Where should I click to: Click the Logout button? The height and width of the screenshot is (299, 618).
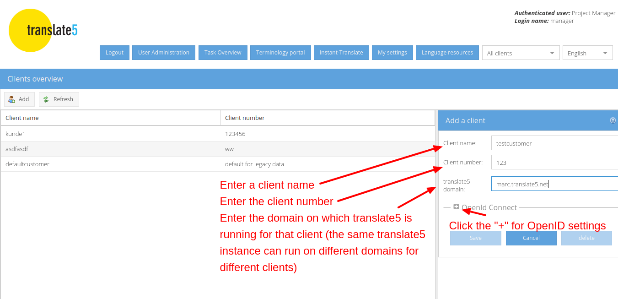pyautogui.click(x=114, y=53)
